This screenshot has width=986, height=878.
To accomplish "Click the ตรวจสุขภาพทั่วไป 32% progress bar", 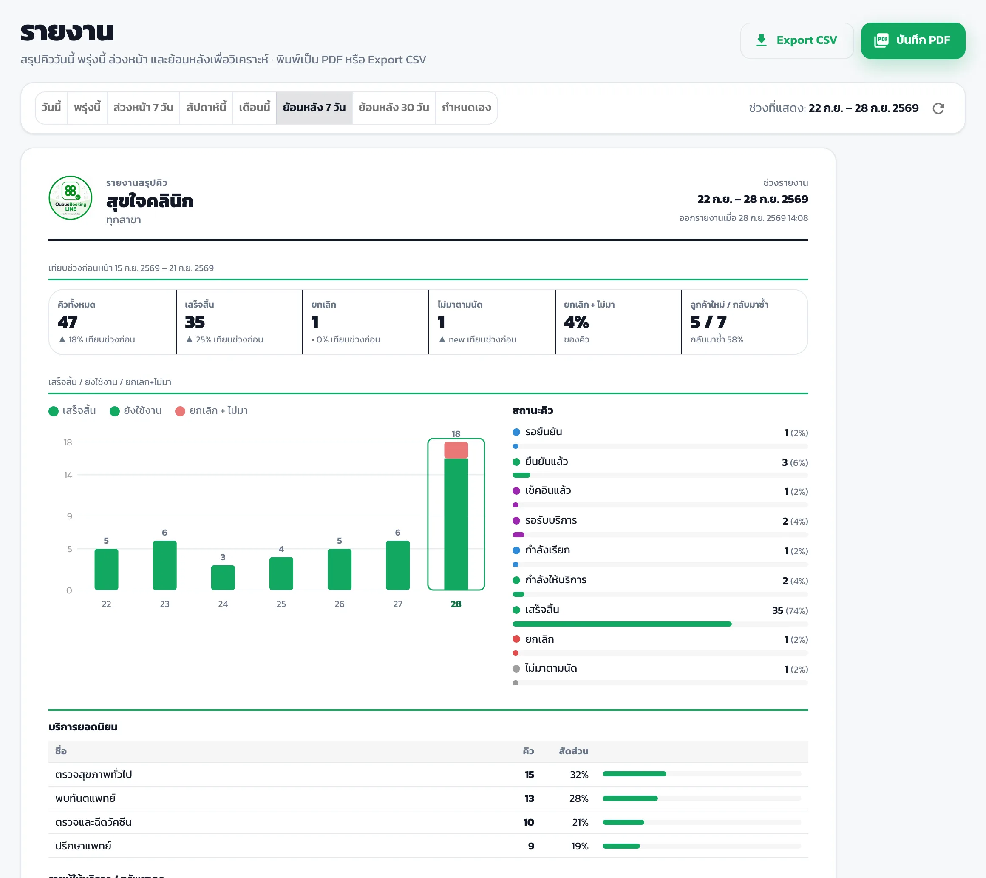I will coord(702,774).
